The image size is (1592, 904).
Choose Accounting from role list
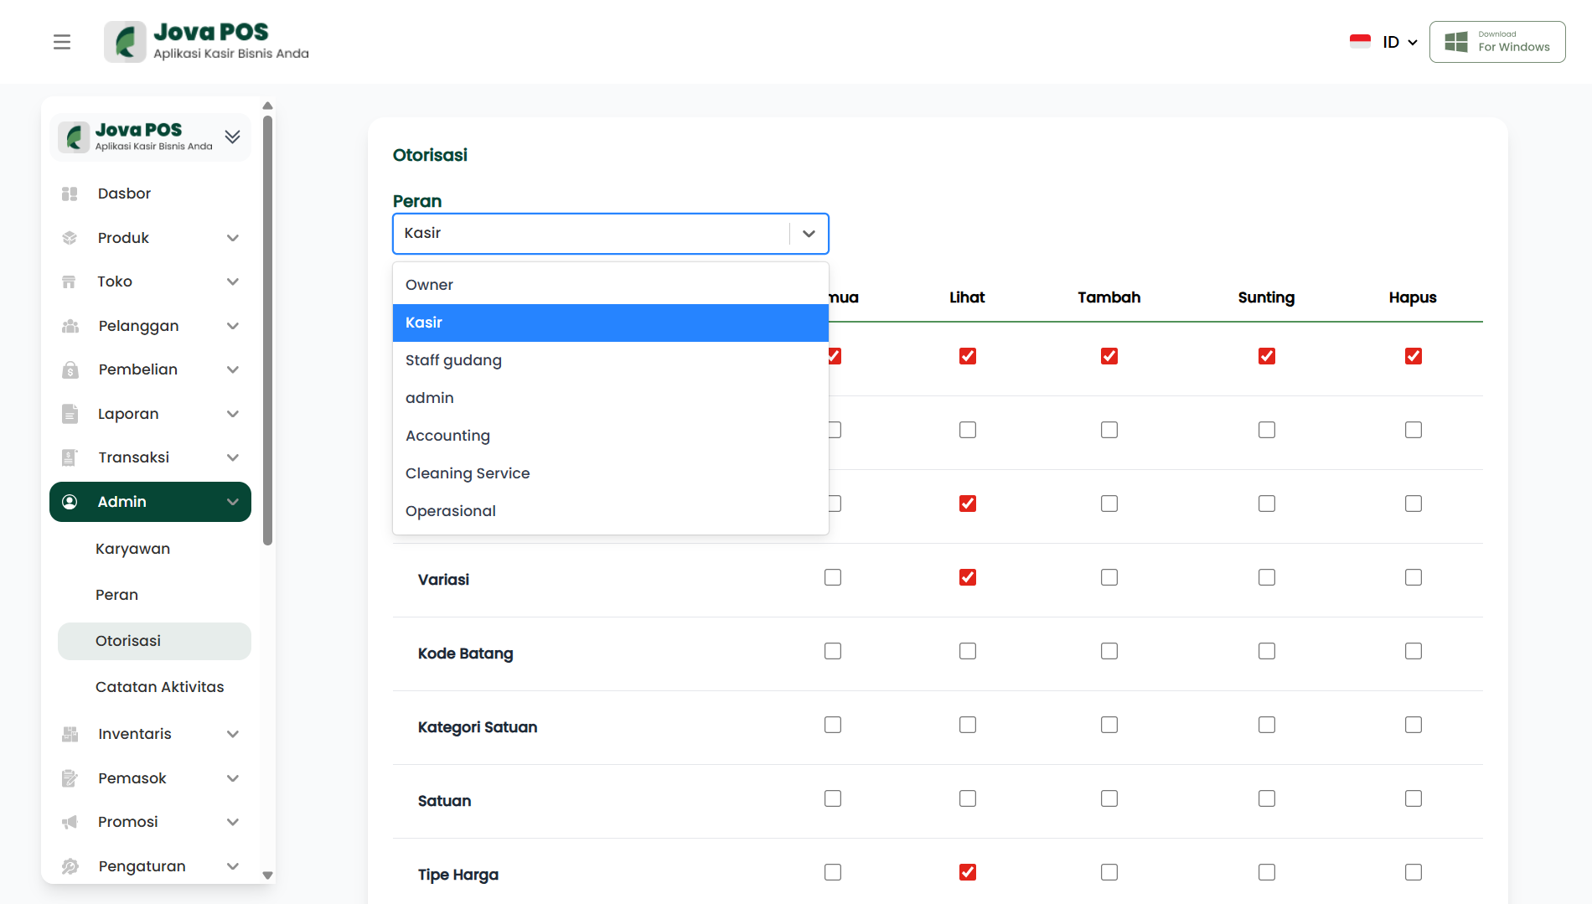[x=447, y=436]
